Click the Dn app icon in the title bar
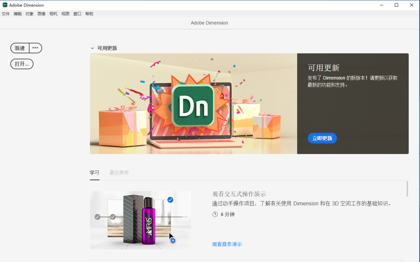 coord(5,5)
